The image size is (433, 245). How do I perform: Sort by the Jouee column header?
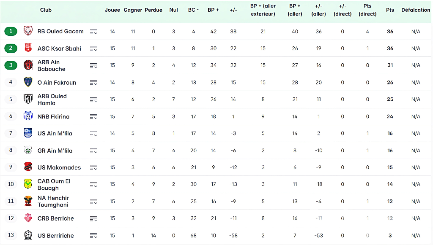(x=112, y=10)
